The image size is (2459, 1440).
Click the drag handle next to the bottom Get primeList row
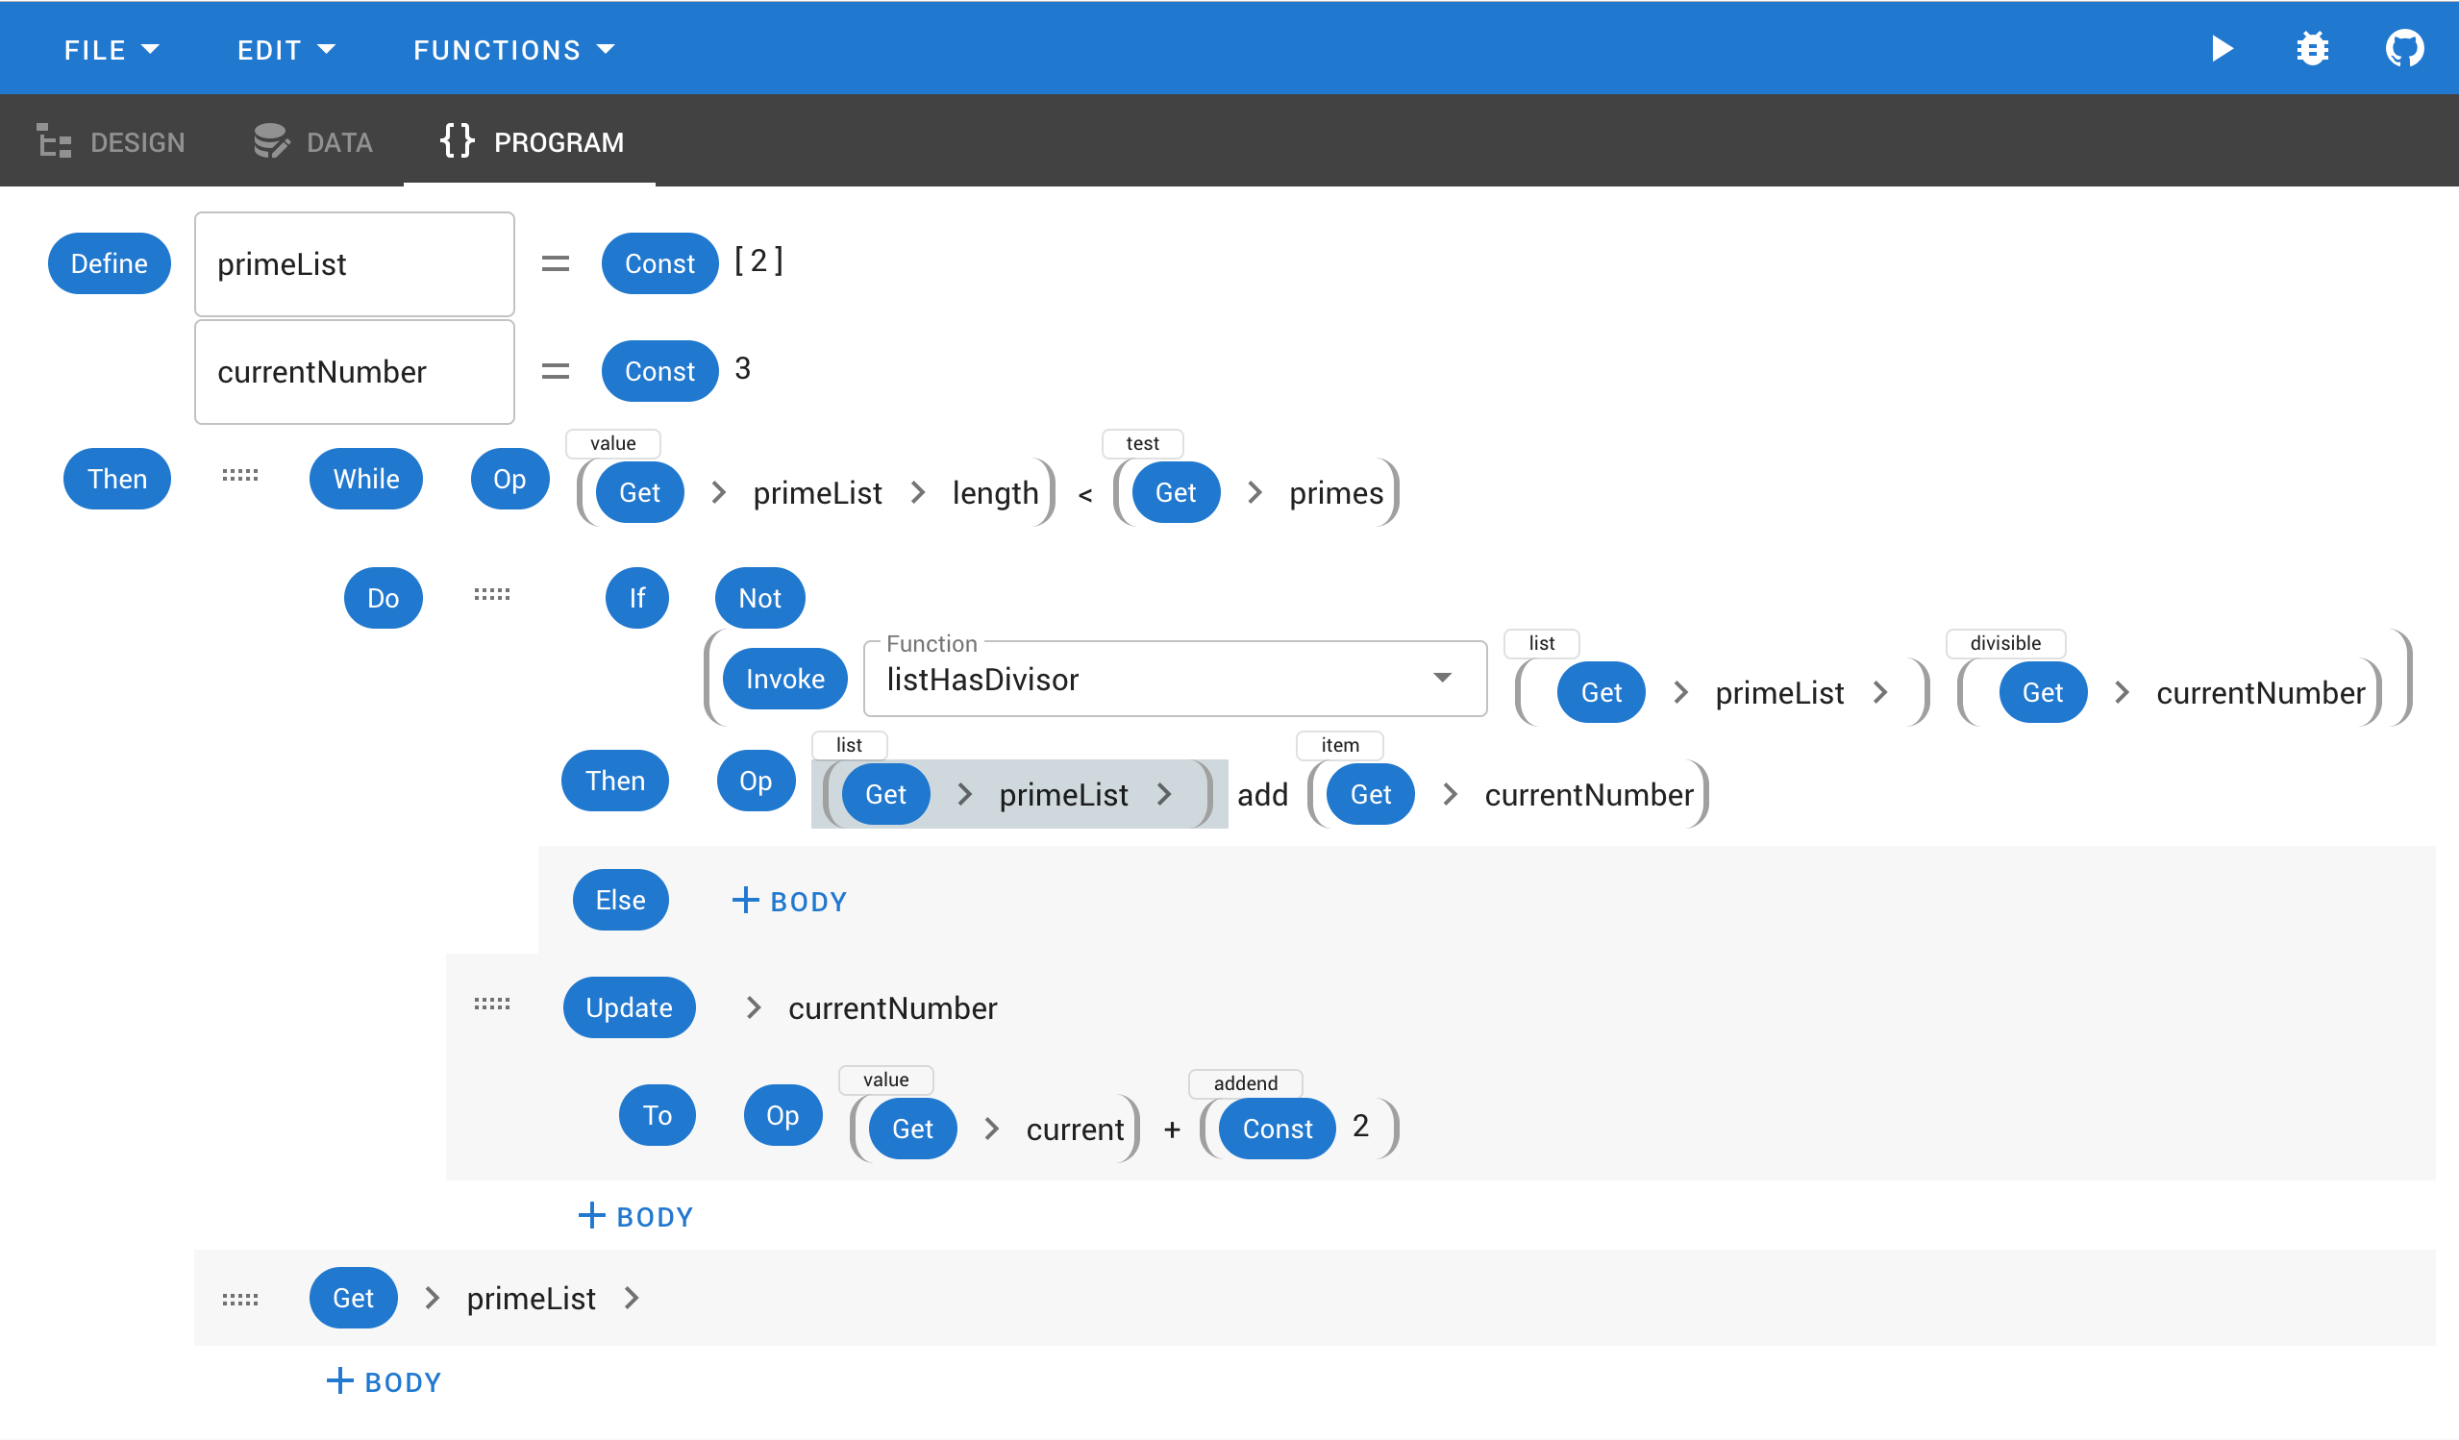240,1301
